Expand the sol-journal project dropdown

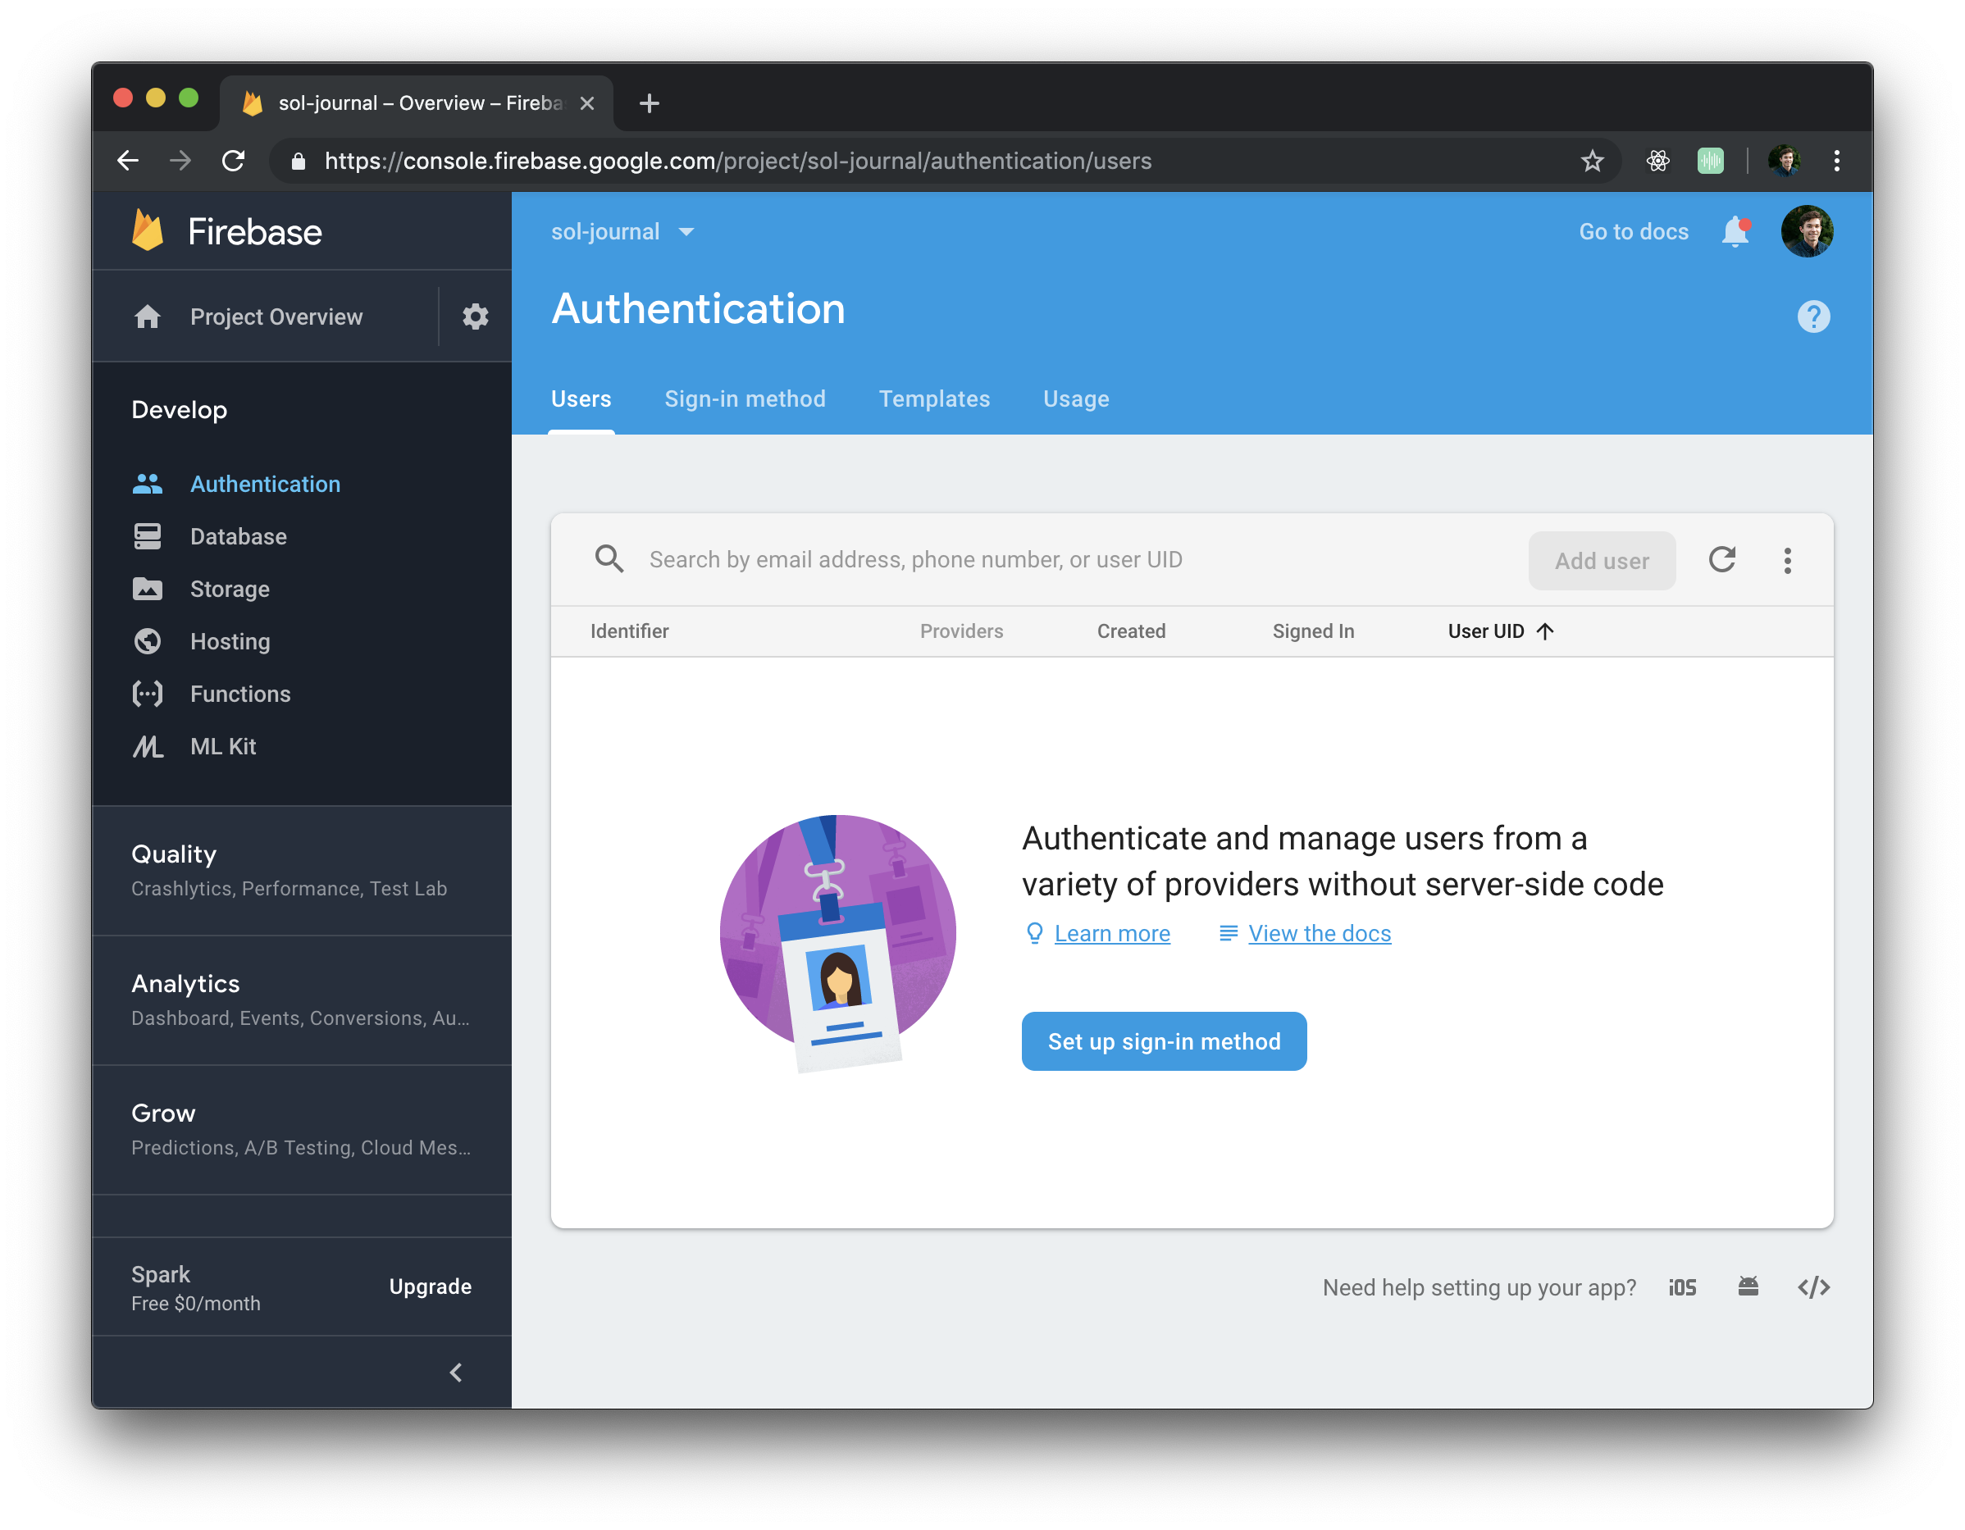coord(622,232)
